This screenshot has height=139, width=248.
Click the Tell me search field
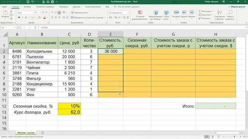[127, 7]
